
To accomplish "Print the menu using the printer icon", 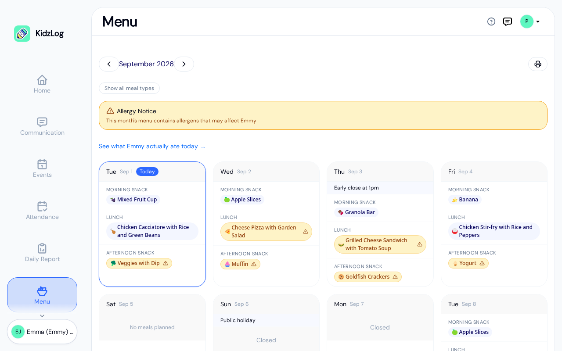I will click(538, 64).
